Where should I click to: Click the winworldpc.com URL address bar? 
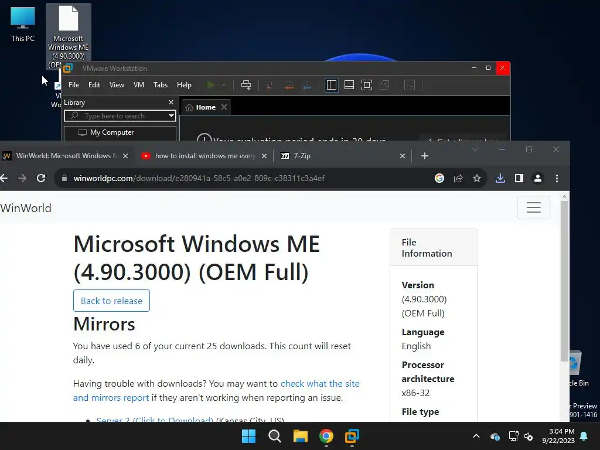pyautogui.click(x=199, y=178)
